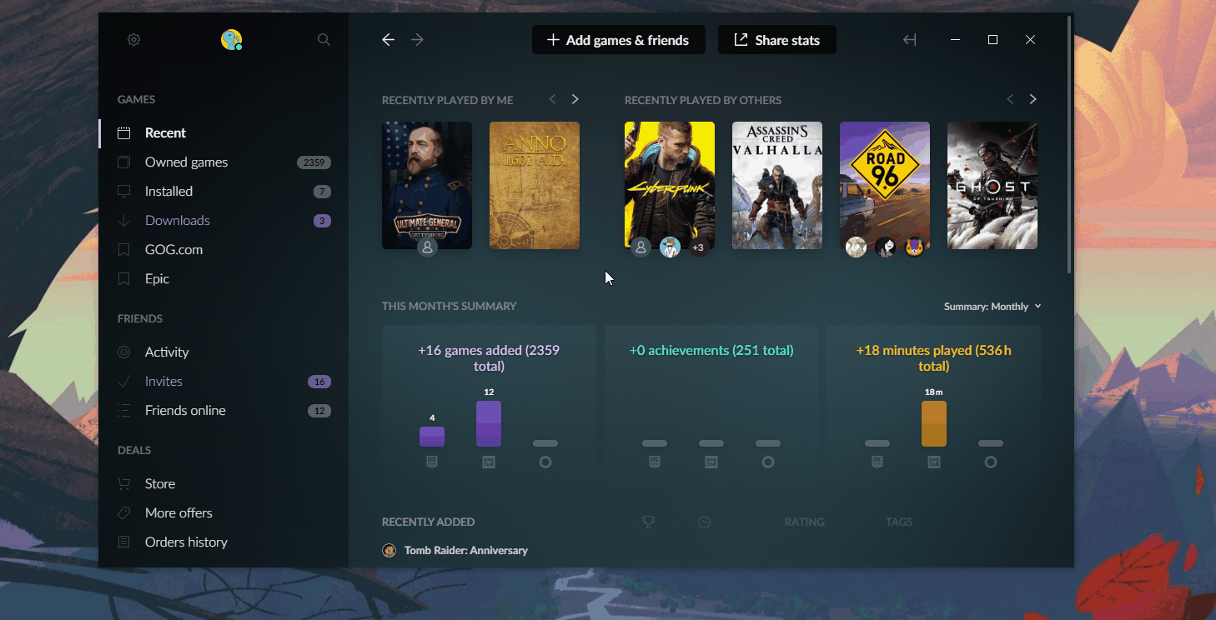Click the 2359 owned games badge

click(x=314, y=162)
